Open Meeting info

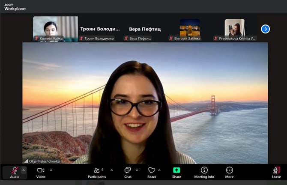[x=204, y=172]
